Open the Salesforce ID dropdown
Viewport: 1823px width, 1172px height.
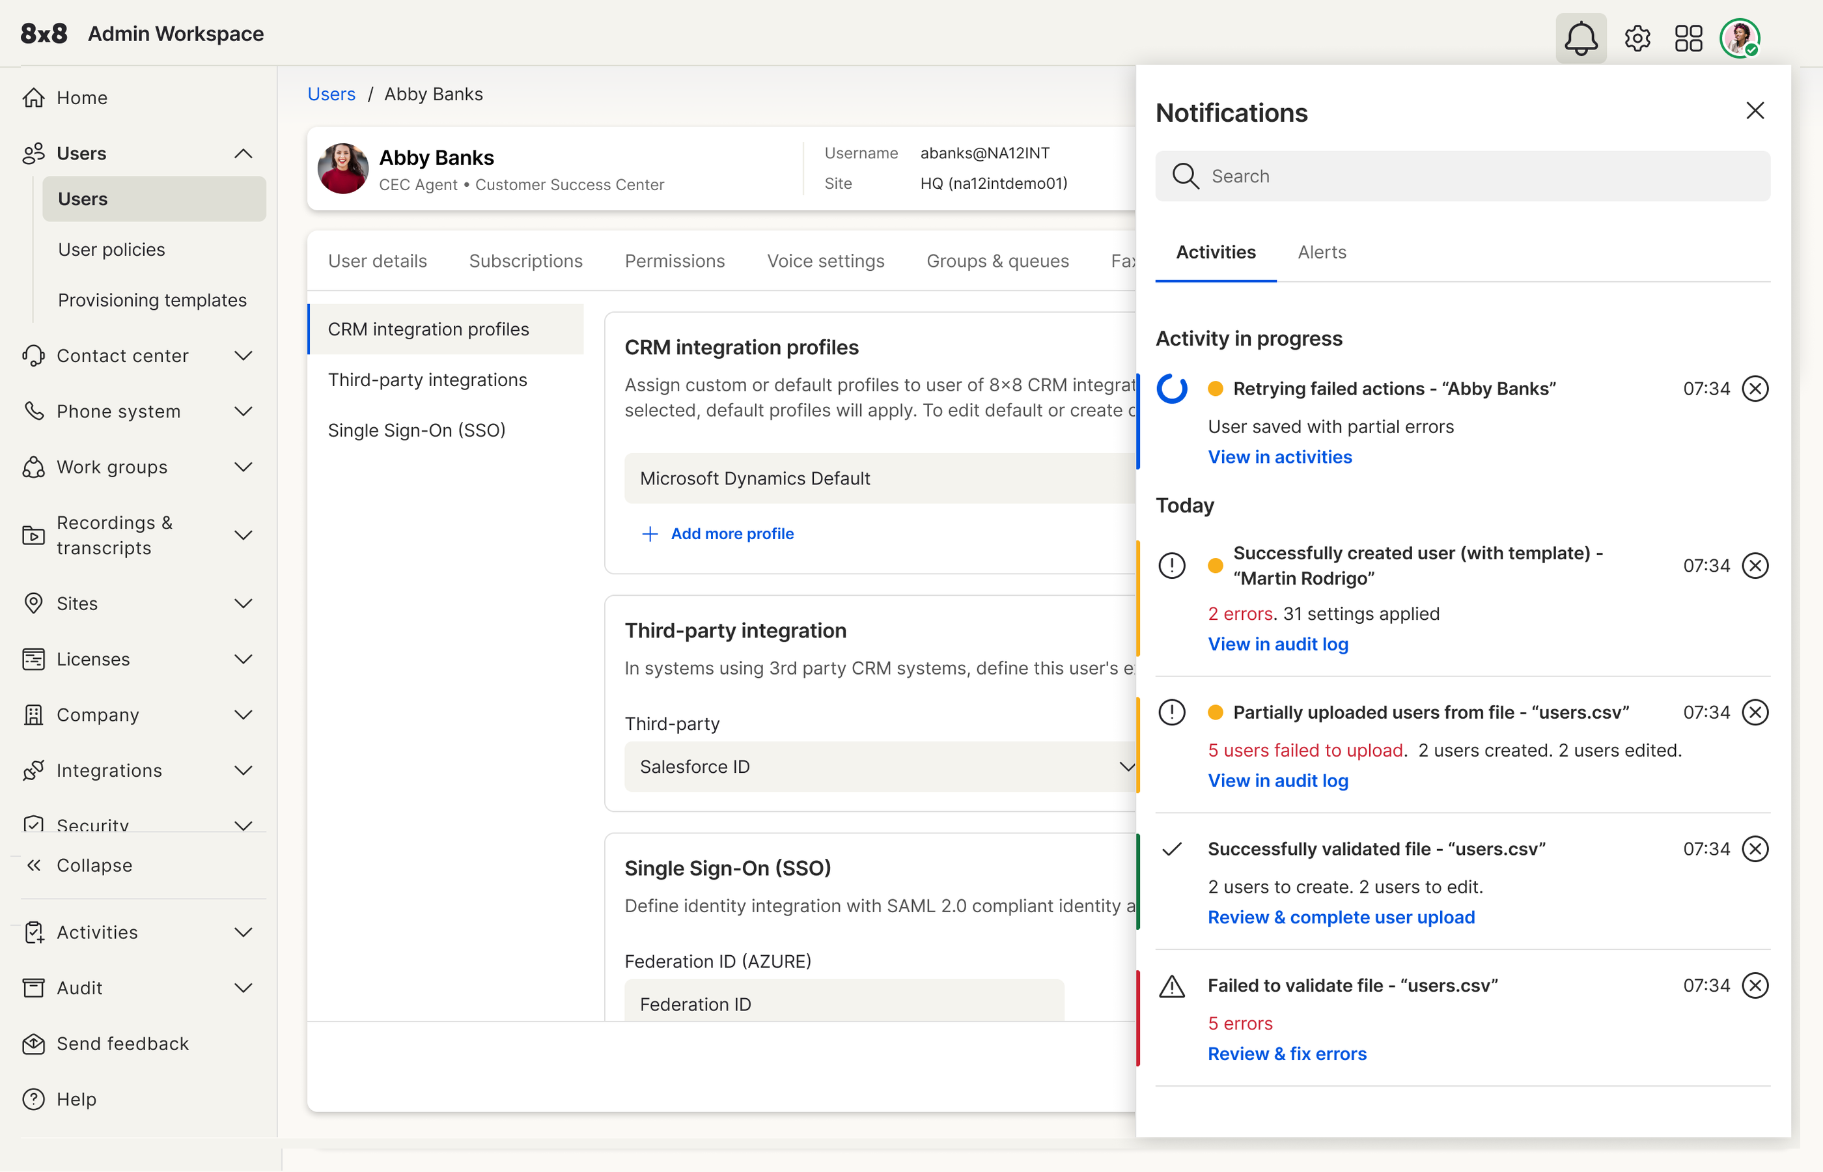tap(880, 766)
